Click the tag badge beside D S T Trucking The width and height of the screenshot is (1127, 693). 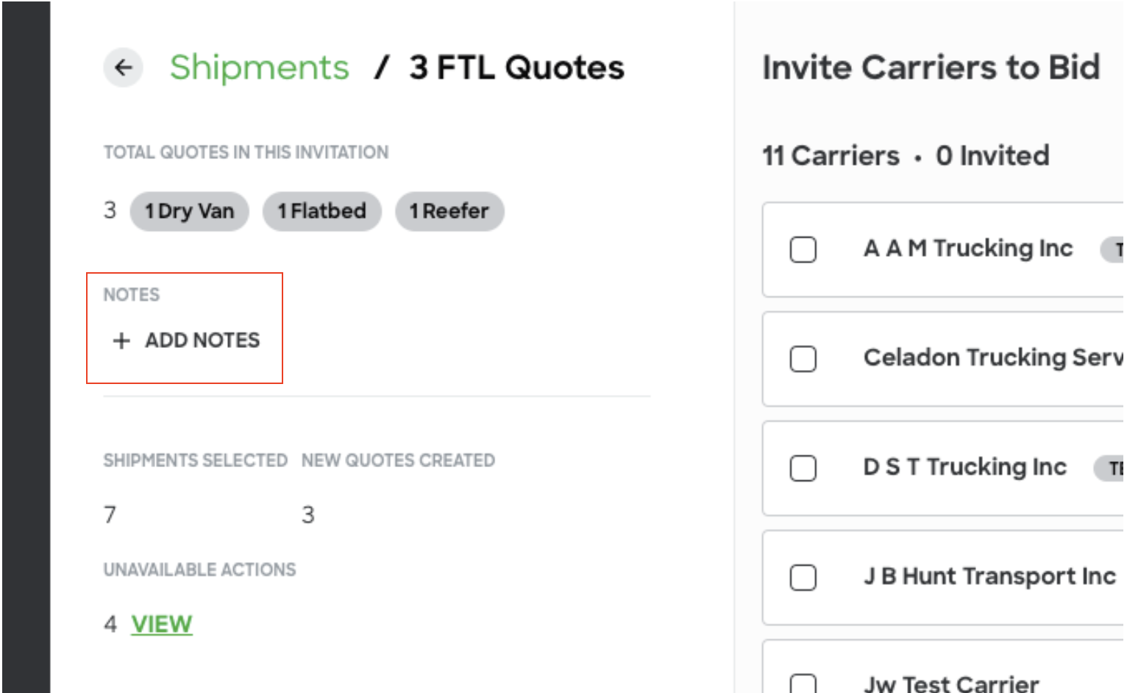click(x=1109, y=469)
